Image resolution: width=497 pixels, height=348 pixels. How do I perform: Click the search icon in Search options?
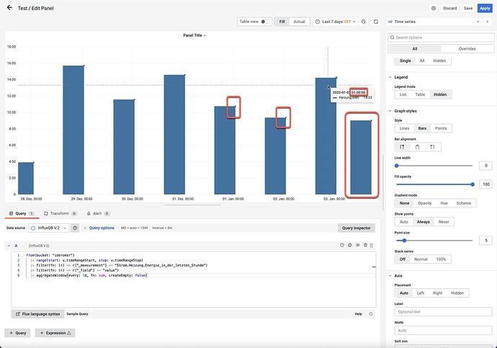click(392, 37)
